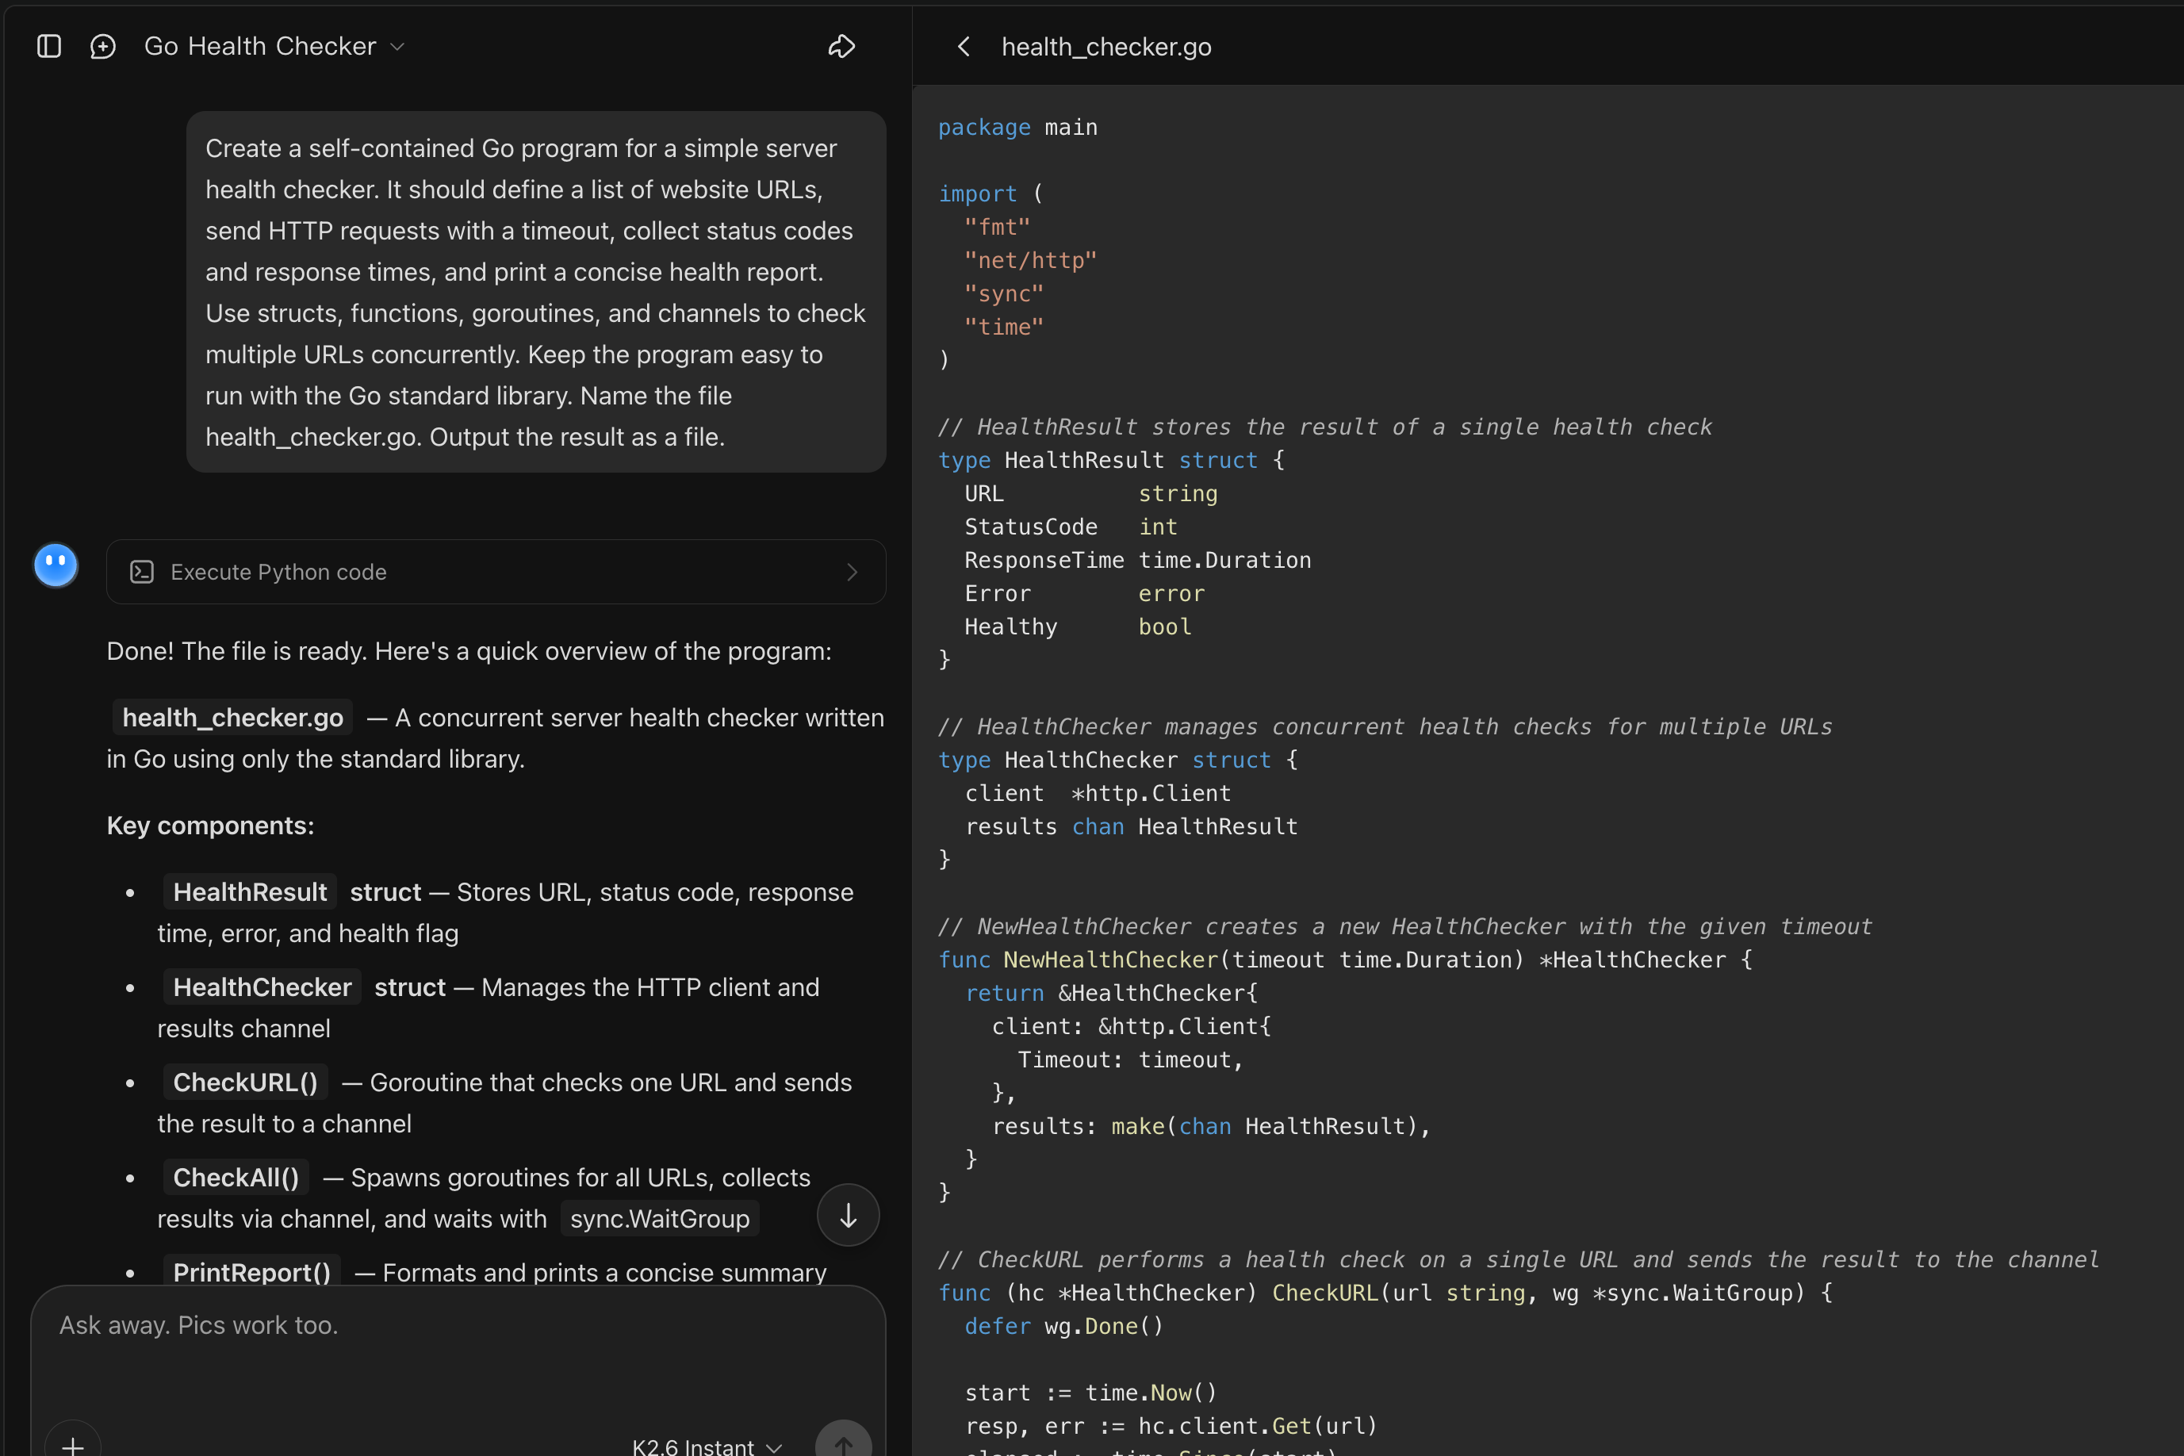Open the K2.6 Instant model selector

click(707, 1446)
